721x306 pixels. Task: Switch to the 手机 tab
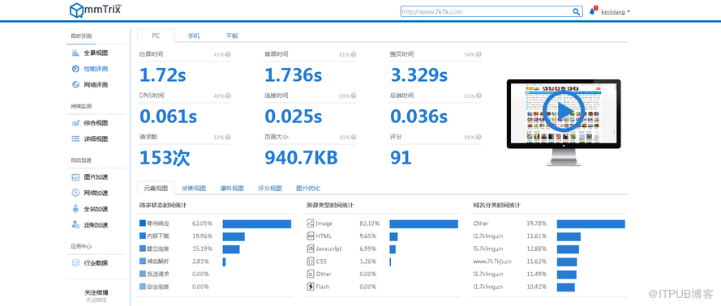click(x=194, y=36)
